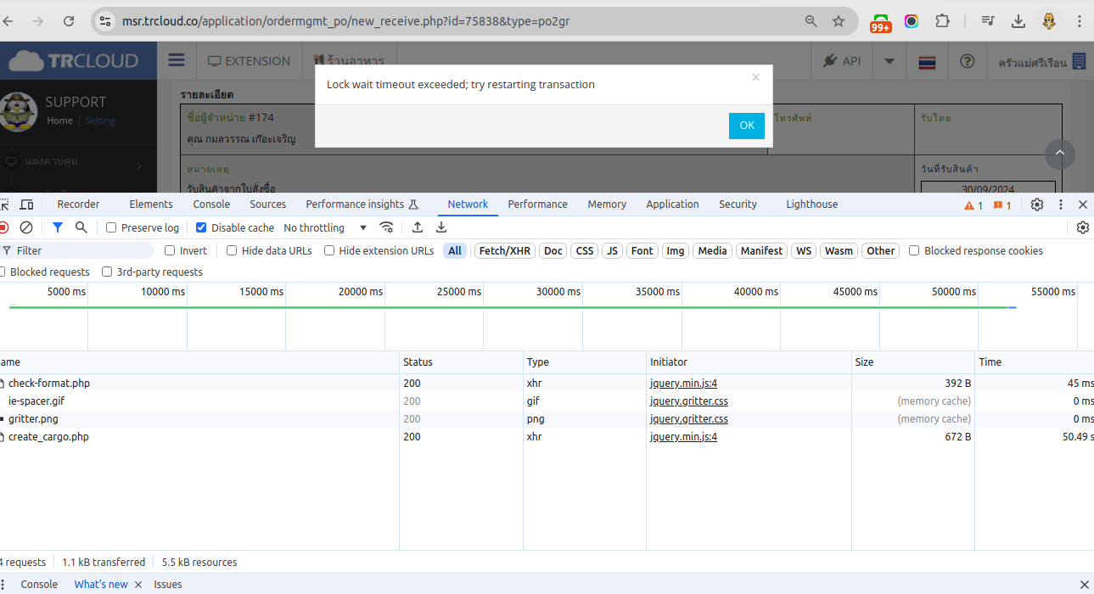Open the media control playlist icon
Screen dimensions: 1094x594
(x=988, y=21)
